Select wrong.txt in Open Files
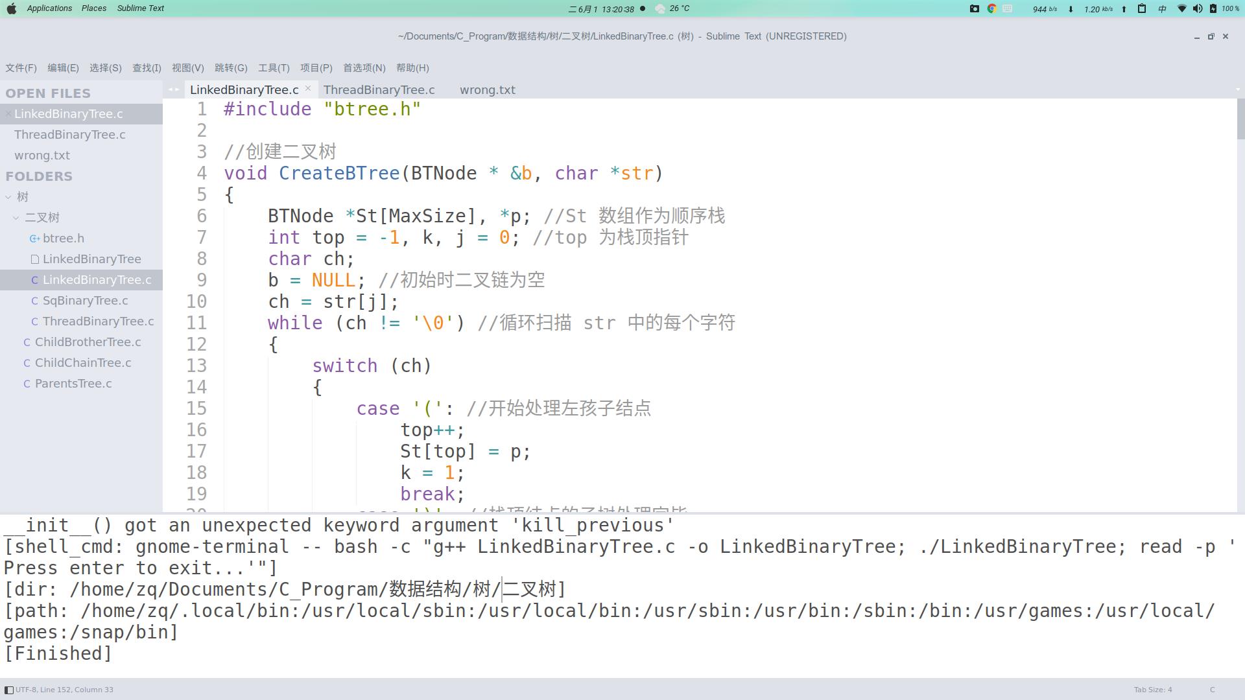Viewport: 1245px width, 700px height. click(x=42, y=156)
